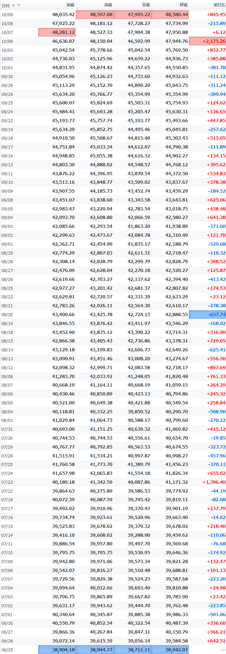Select the 08/20 date cell
The image size is (226, 654).
pos(7,315)
